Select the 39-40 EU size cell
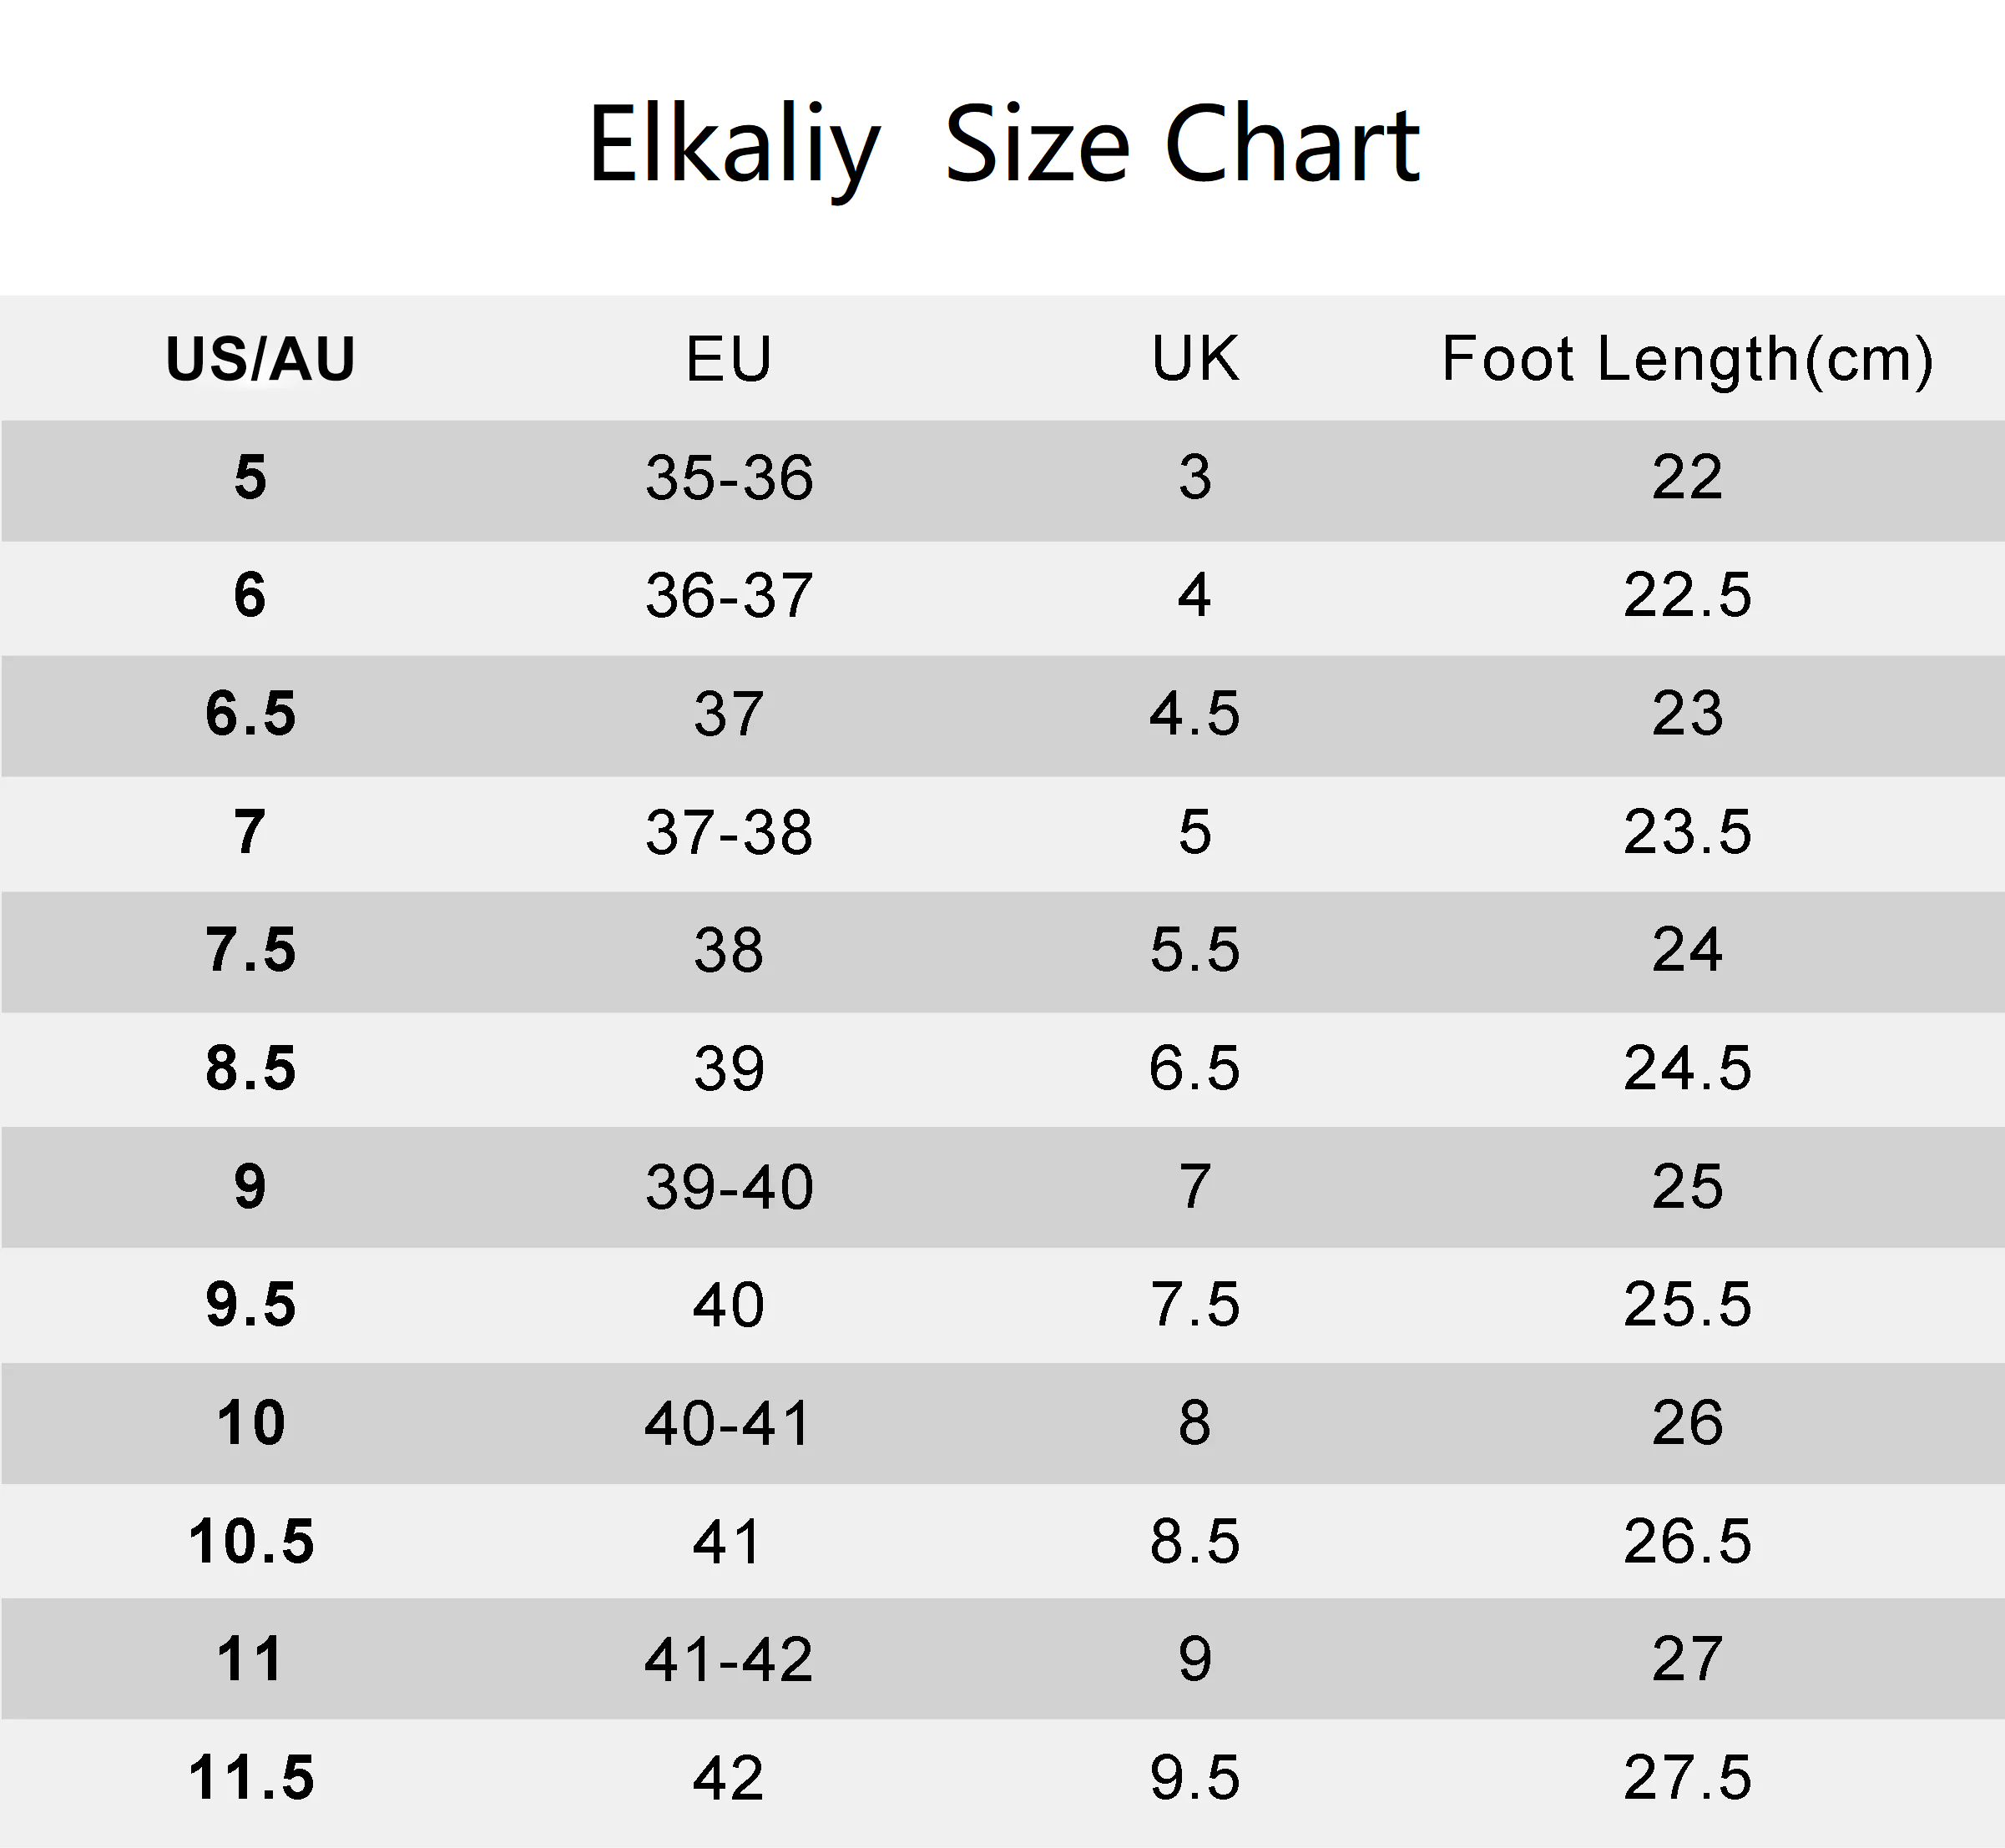 (729, 1187)
